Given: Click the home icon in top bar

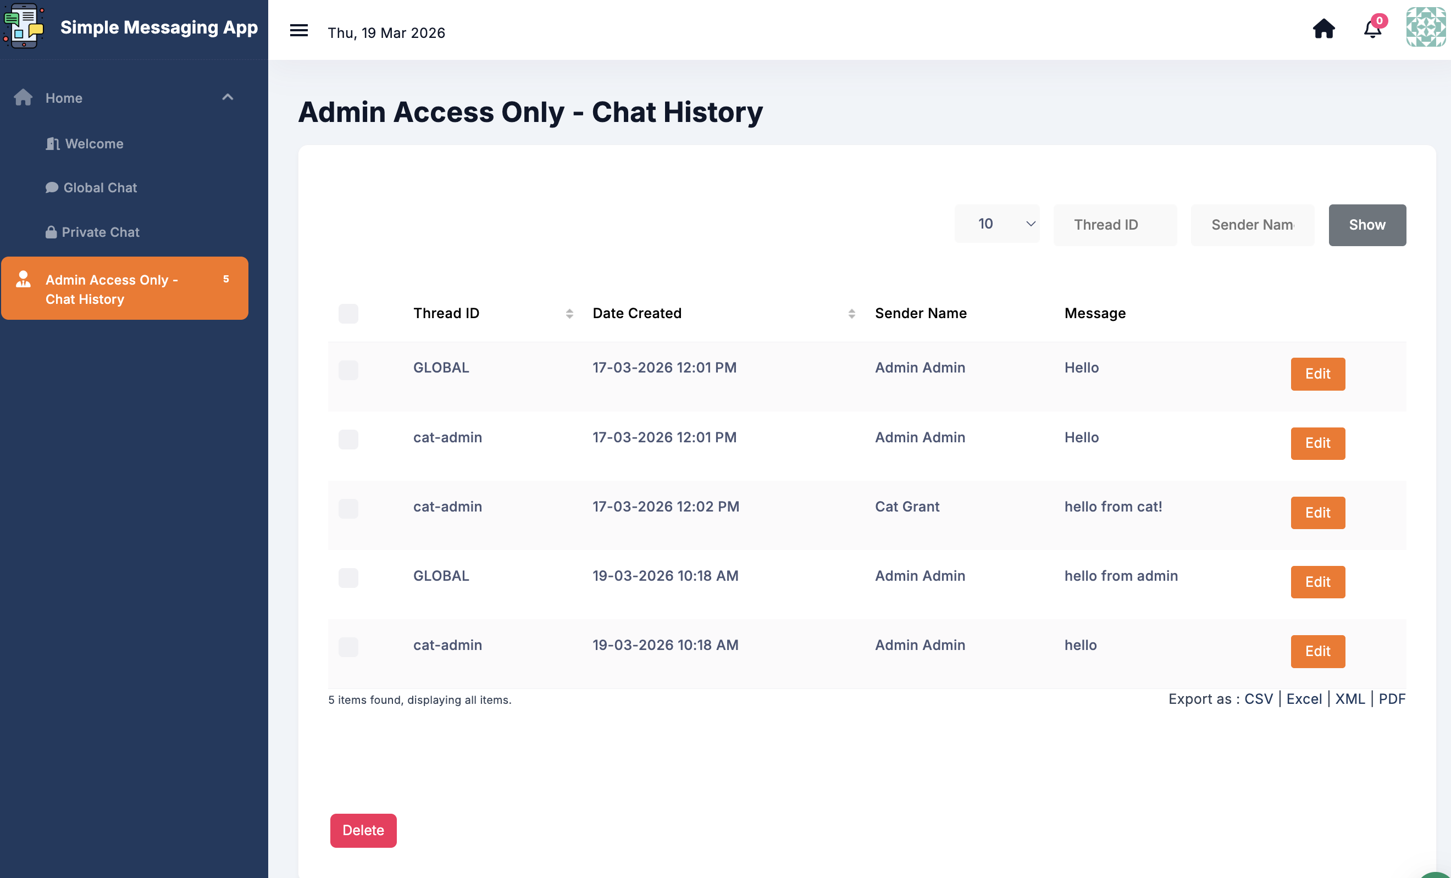Looking at the screenshot, I should (x=1323, y=29).
